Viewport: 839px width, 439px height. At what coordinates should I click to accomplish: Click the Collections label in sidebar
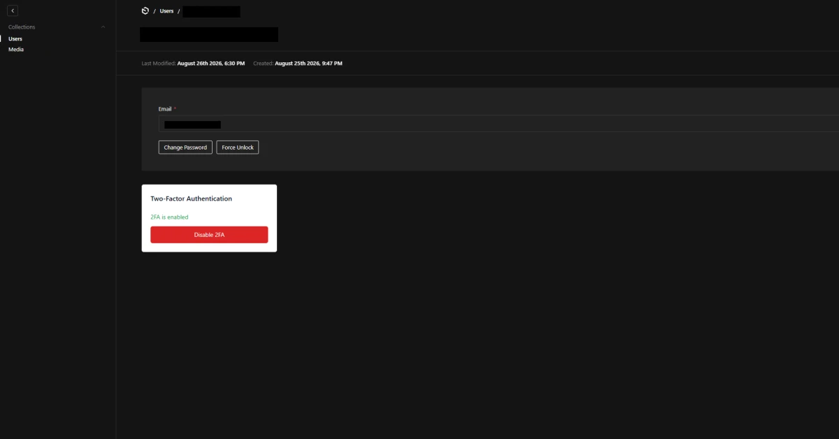tap(22, 27)
